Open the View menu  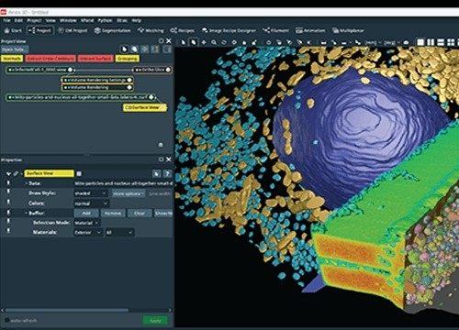tap(50, 20)
